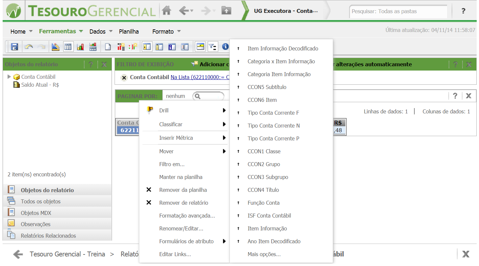Image resolution: width=479 pixels, height=266 pixels.
Task: Click the Redo arrow icon
Action: pyautogui.click(x=41, y=47)
